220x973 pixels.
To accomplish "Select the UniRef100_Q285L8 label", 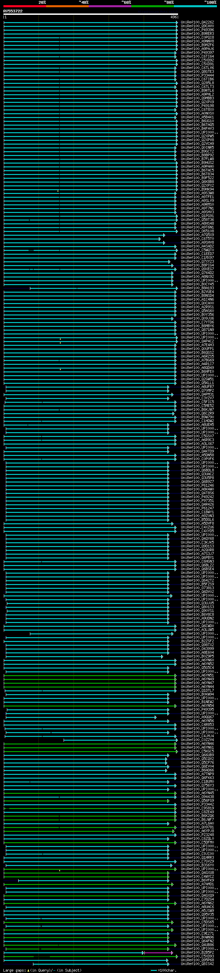I will [x=197, y=83].
